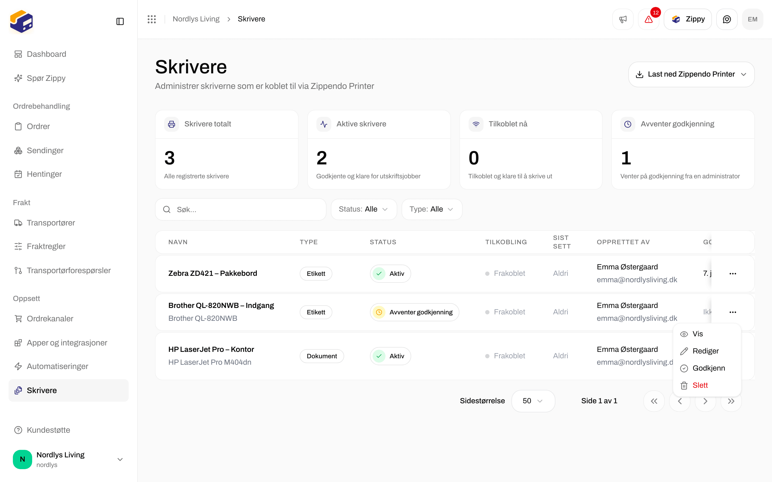Open more actions for Brother QL-820NWB row

tap(733, 312)
